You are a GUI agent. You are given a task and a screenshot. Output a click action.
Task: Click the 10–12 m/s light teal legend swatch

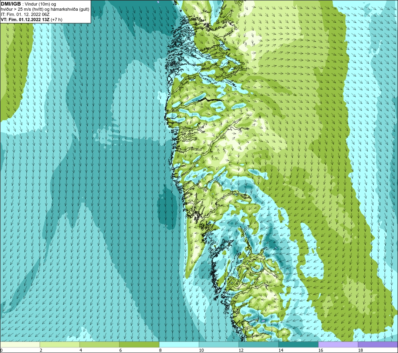219,344
